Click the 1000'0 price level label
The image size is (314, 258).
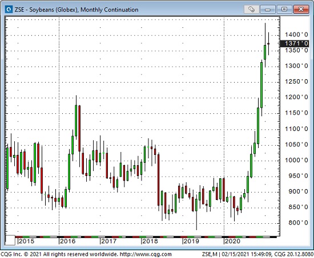point(296,160)
